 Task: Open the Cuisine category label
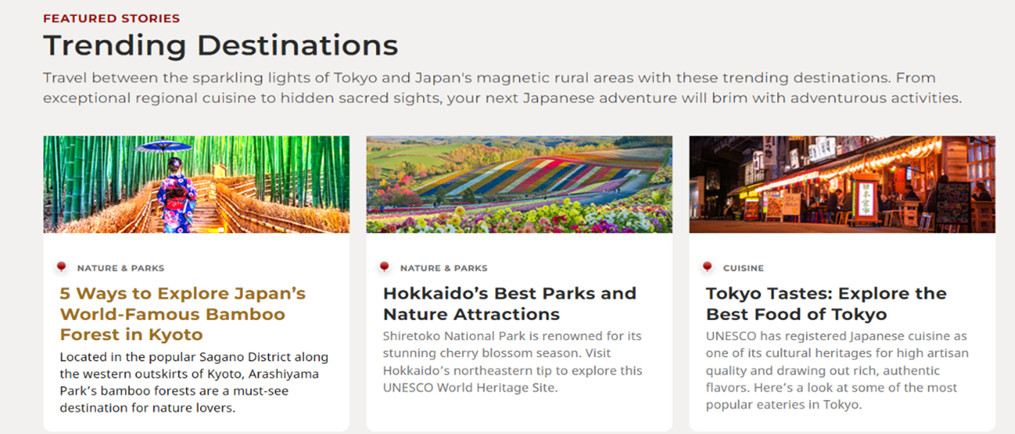point(743,268)
